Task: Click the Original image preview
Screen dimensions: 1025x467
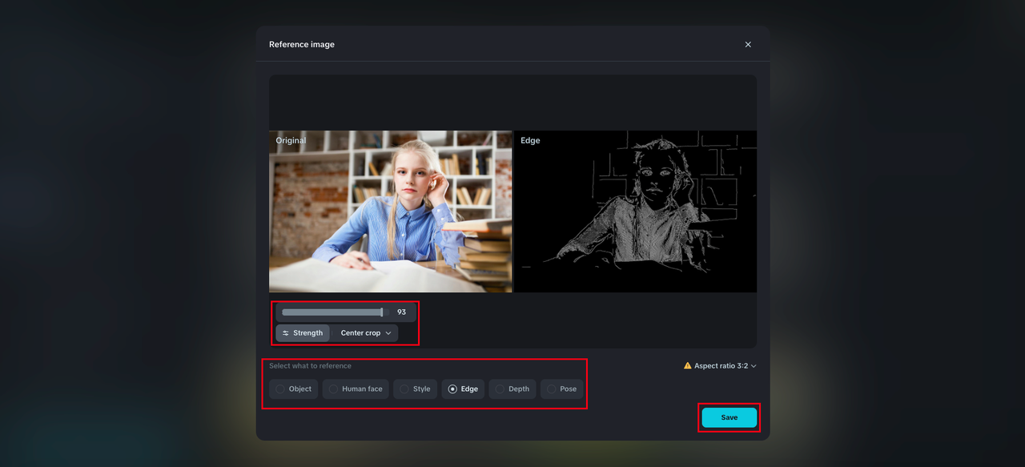Action: click(390, 211)
